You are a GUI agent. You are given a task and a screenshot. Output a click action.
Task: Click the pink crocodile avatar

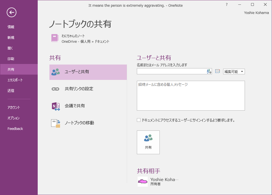pos(143,182)
